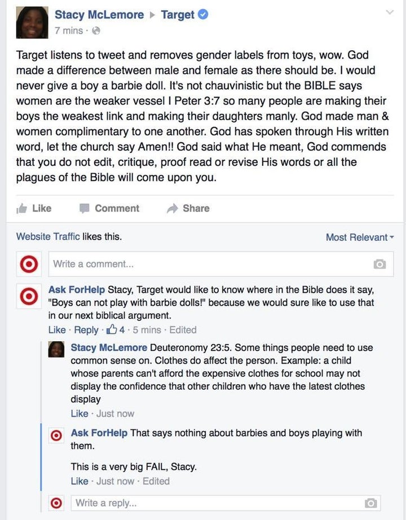Click camera icon in Write a reply box
406x520 pixels.
tap(370, 503)
